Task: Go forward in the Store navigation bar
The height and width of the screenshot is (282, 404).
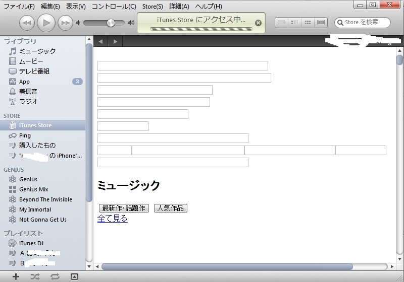Action: (x=116, y=41)
